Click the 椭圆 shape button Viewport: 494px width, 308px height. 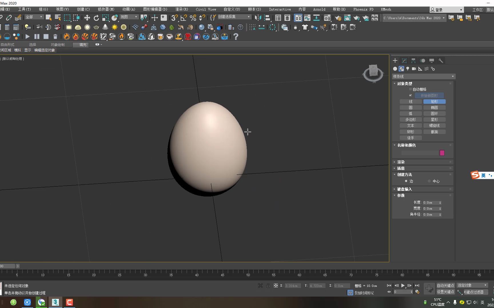pyautogui.click(x=434, y=108)
